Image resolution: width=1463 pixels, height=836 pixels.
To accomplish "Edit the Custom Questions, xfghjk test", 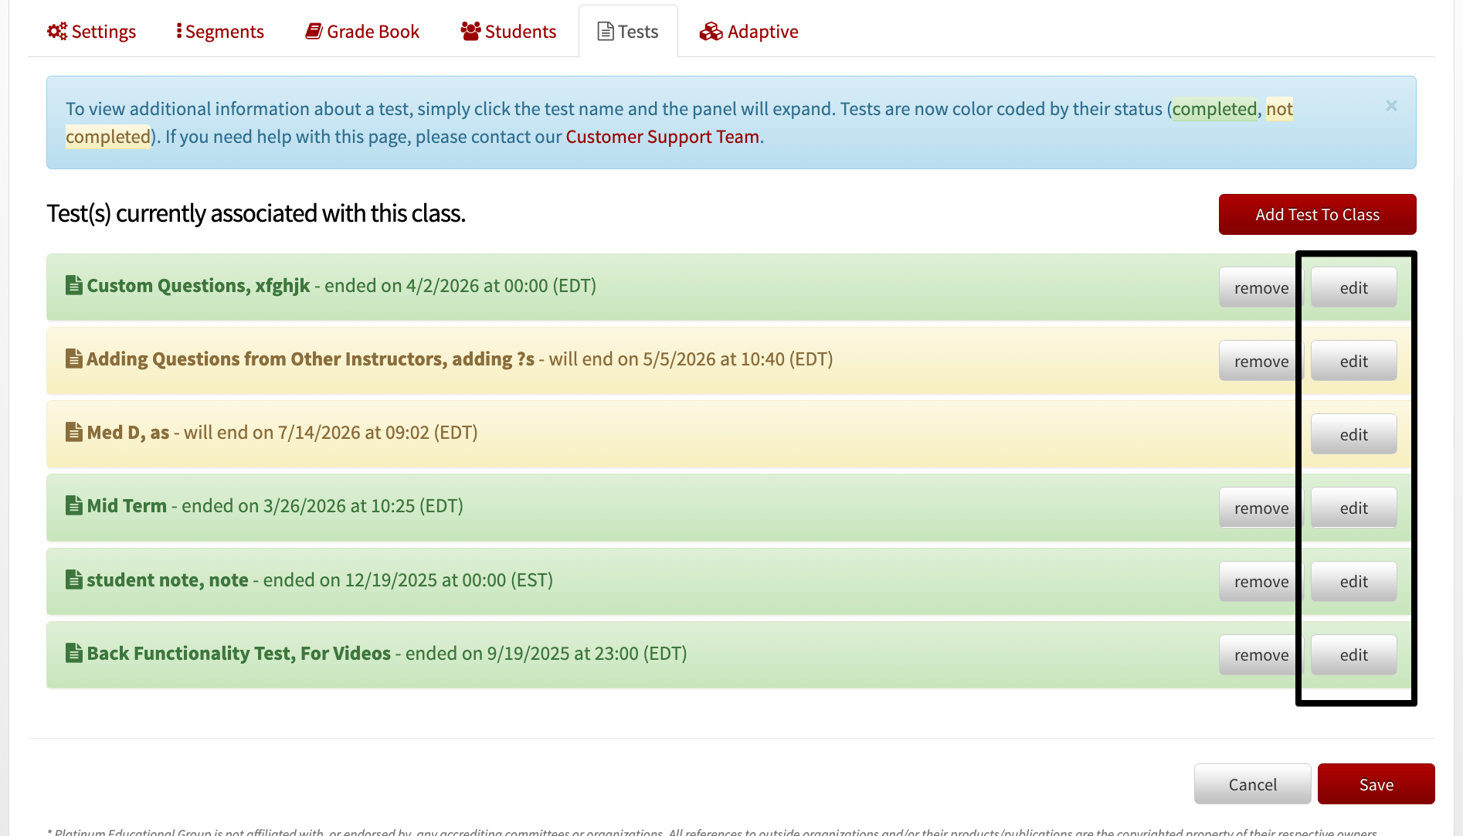I will point(1353,287).
